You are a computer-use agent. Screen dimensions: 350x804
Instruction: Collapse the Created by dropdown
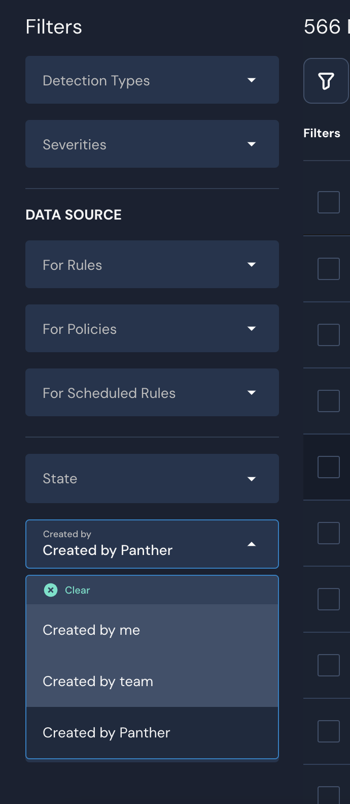pos(251,544)
